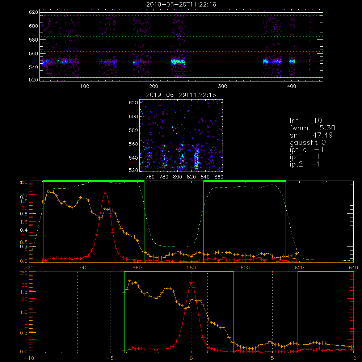Viewport: 362px width, 362px height.
Task: Click x-axis label 760 of middle image
Action: coord(150,177)
